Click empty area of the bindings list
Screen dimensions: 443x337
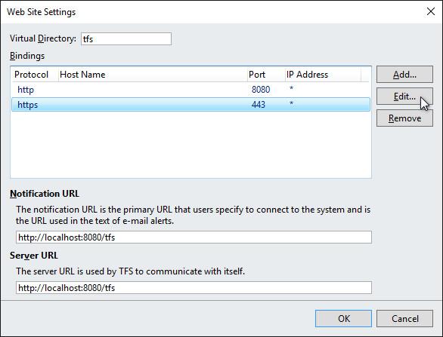[191, 144]
